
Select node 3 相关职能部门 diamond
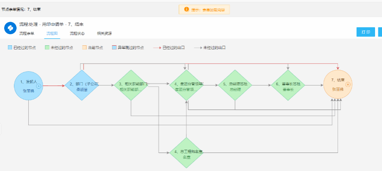[131, 85]
